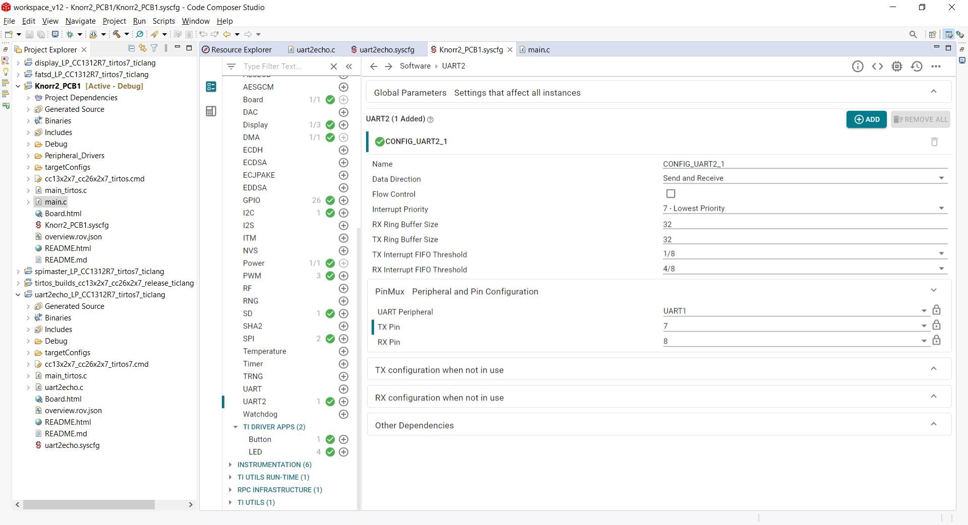This screenshot has height=525, width=968.
Task: Open the File menu
Action: tap(9, 21)
